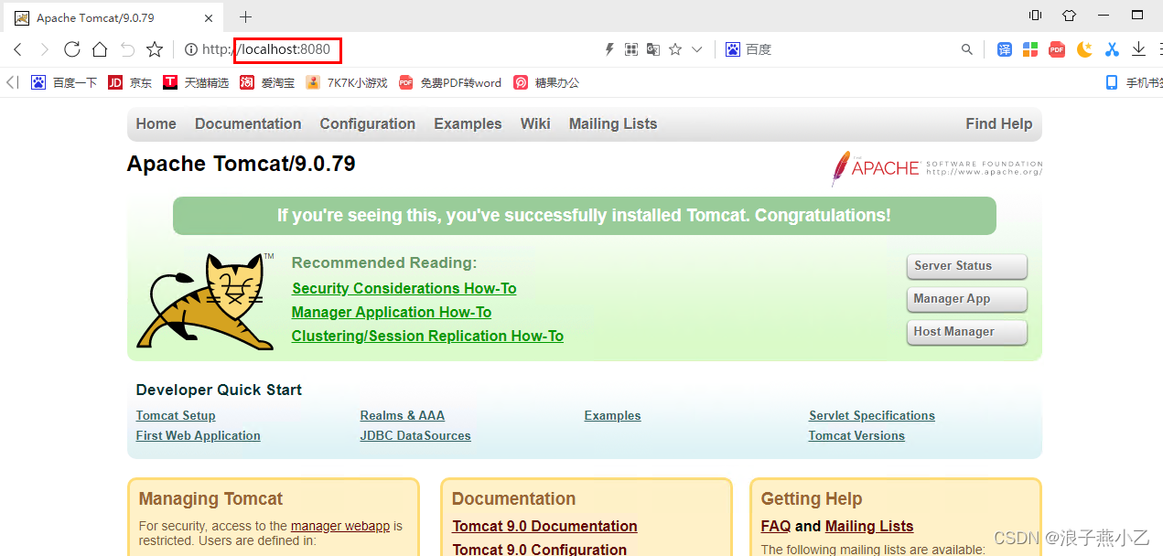Open Manager Application How-To link
Viewport: 1163px width, 556px height.
[392, 312]
